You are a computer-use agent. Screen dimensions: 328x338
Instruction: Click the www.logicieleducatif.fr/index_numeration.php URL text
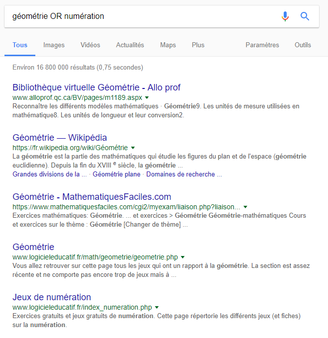[x=82, y=307]
